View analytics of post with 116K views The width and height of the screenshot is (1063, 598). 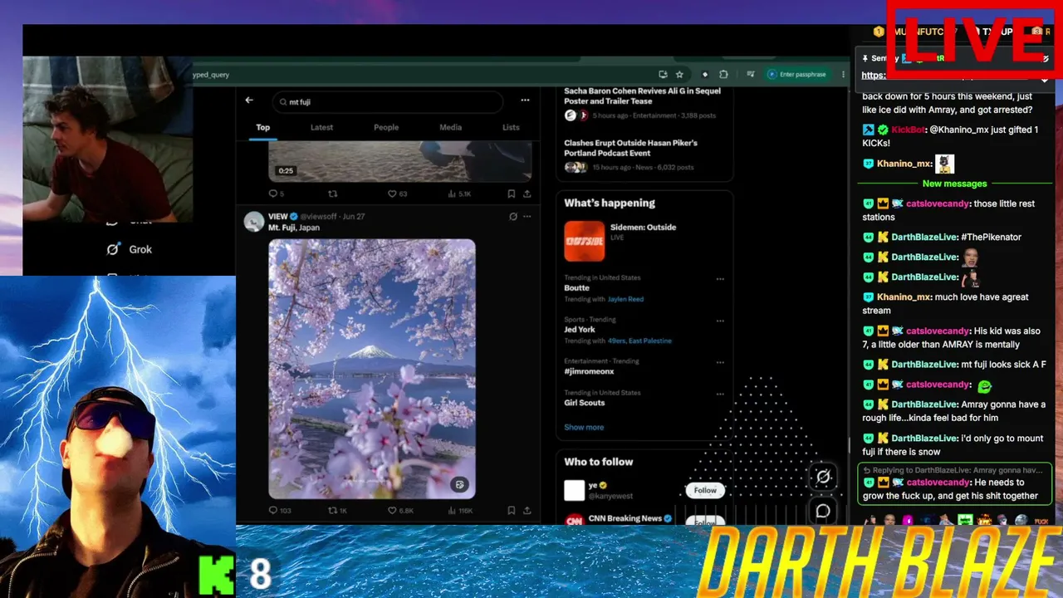tap(460, 511)
